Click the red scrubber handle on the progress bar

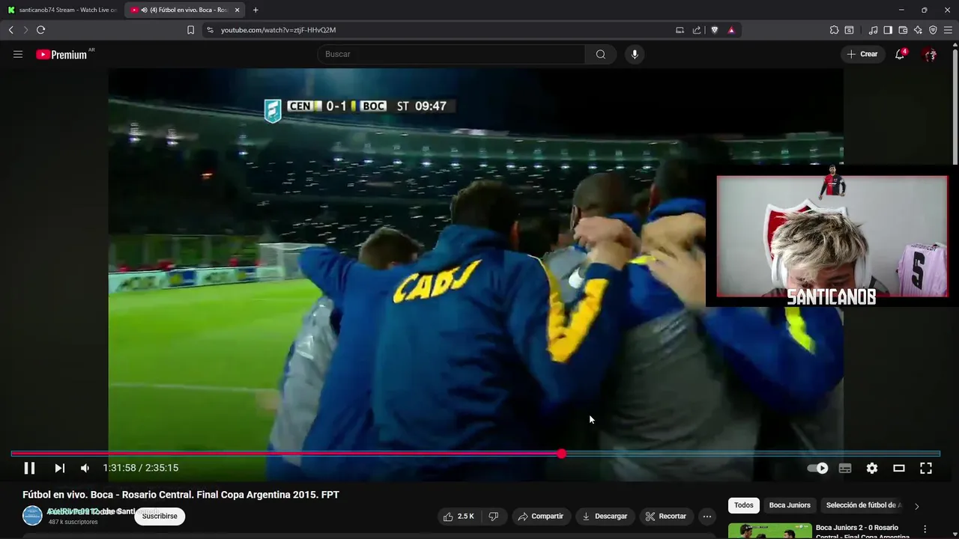coord(561,454)
